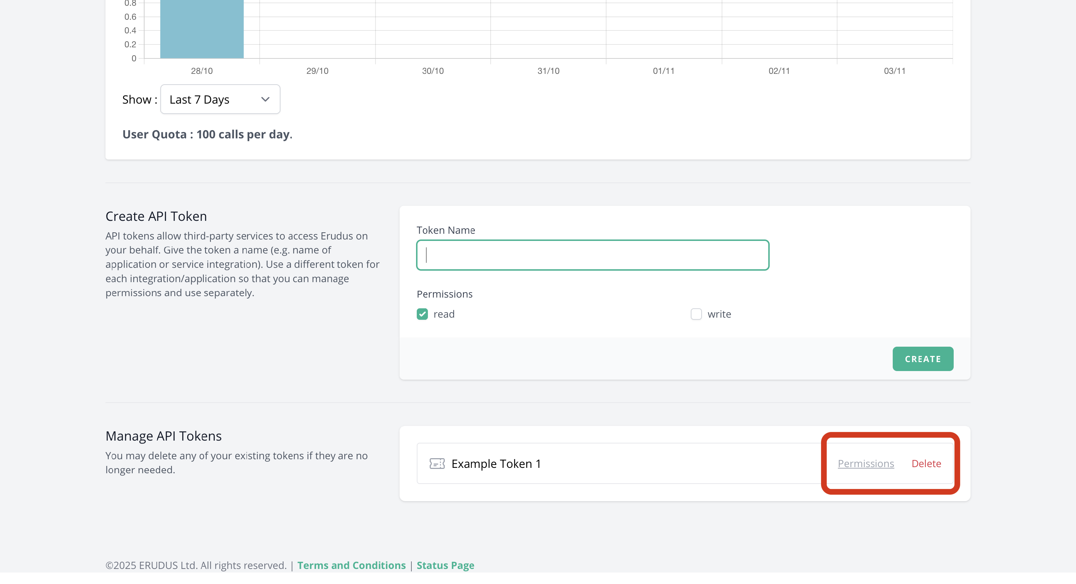Click the Create API Token heading

pos(156,216)
